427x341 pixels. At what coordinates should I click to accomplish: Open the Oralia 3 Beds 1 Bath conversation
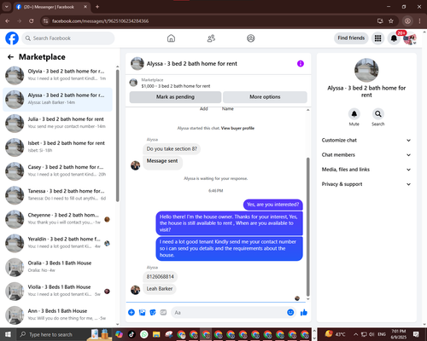coord(57,267)
